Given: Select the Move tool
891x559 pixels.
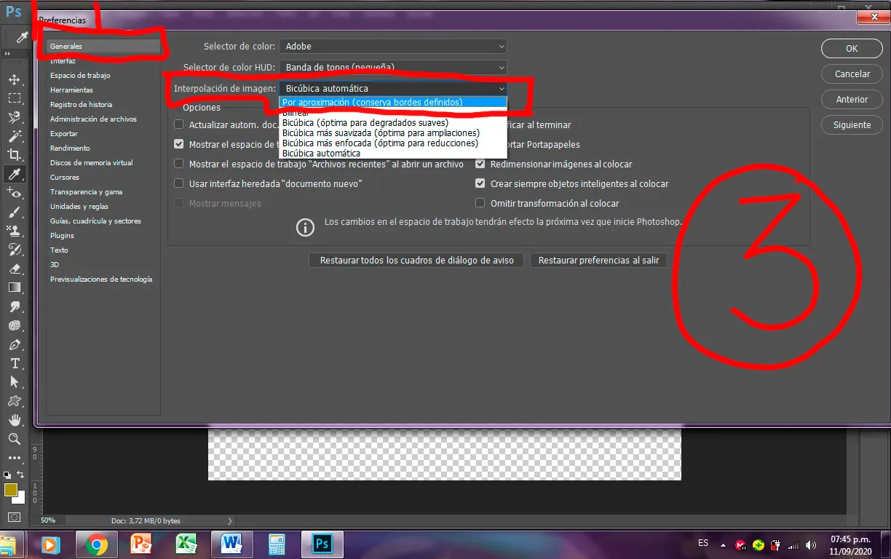Looking at the screenshot, I should tap(14, 79).
